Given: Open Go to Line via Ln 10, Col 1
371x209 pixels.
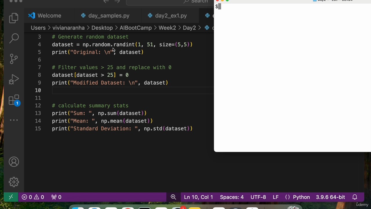Looking at the screenshot, I should (x=198, y=197).
